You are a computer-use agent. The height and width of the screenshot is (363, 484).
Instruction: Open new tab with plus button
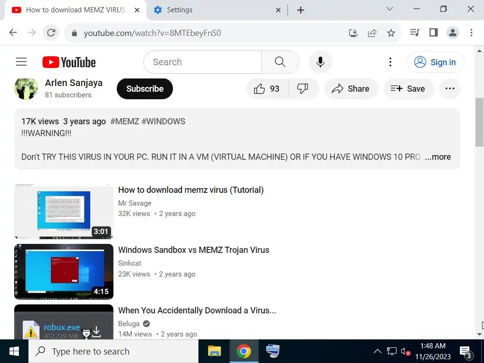pyautogui.click(x=301, y=10)
